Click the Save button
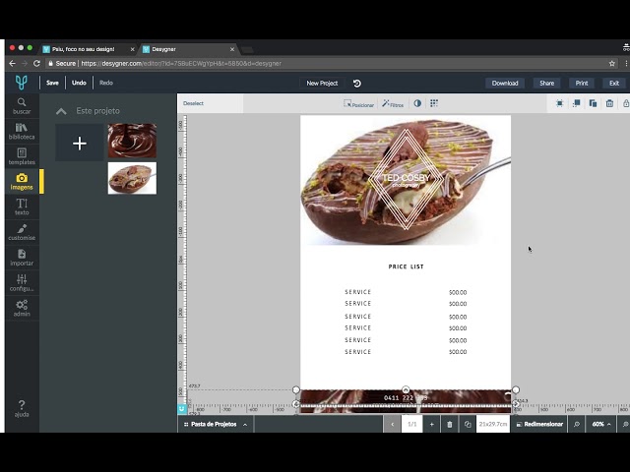The image size is (630, 472). click(x=52, y=83)
